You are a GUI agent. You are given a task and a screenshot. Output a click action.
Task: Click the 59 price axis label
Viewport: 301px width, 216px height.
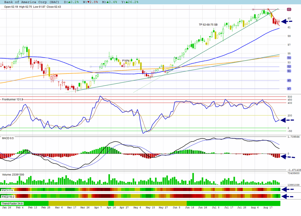(x=289, y=36)
